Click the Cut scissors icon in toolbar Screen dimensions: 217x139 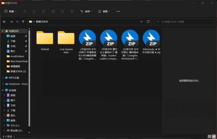(x=25, y=11)
